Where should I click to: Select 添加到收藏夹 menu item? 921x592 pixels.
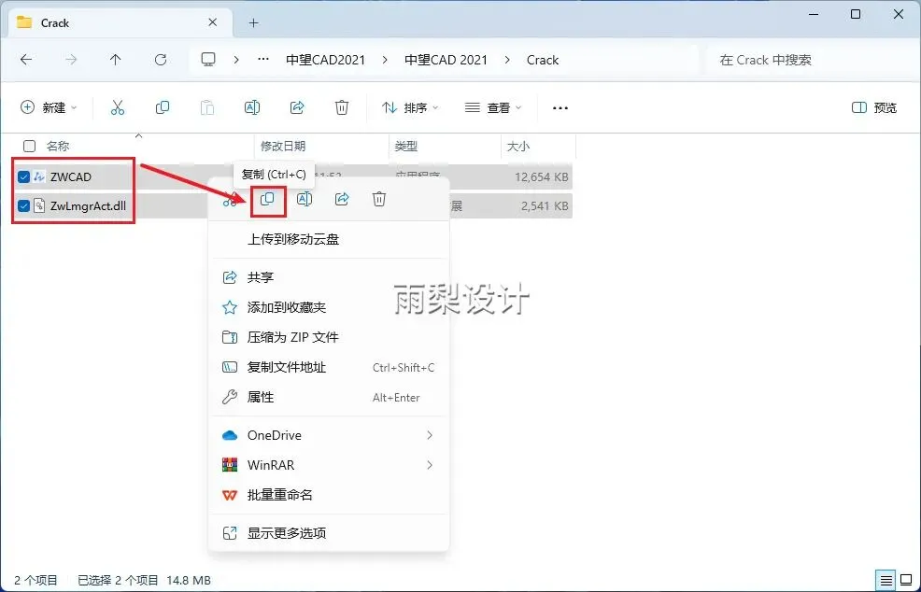pyautogui.click(x=329, y=307)
